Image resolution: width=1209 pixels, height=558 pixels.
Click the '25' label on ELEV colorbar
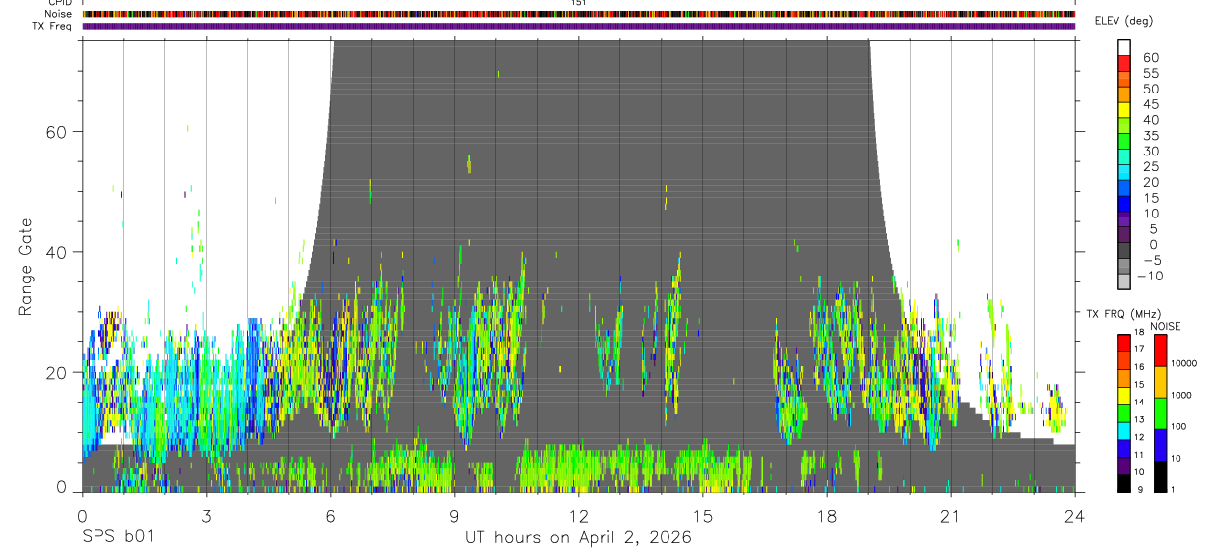1151,167
